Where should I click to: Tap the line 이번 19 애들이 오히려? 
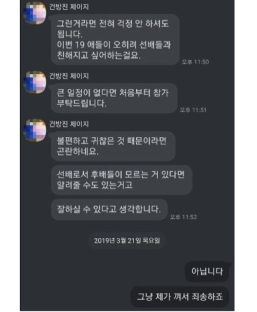point(114,45)
